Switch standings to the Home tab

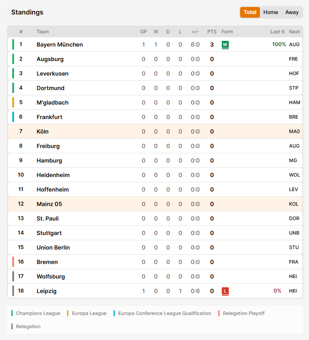coord(270,12)
